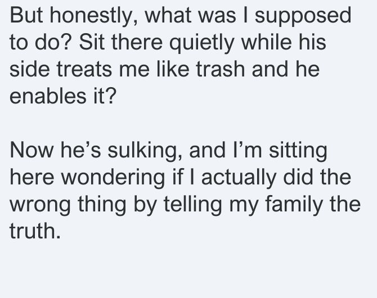Click the word "treats" in third line

pyautogui.click(x=84, y=69)
